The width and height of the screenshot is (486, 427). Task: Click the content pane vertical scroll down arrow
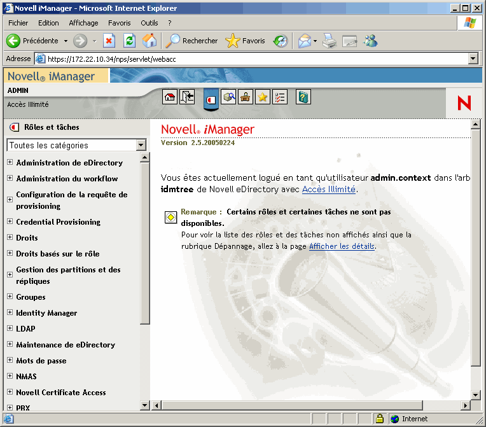coord(475,395)
